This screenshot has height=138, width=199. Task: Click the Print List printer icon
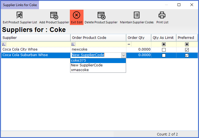162,15
